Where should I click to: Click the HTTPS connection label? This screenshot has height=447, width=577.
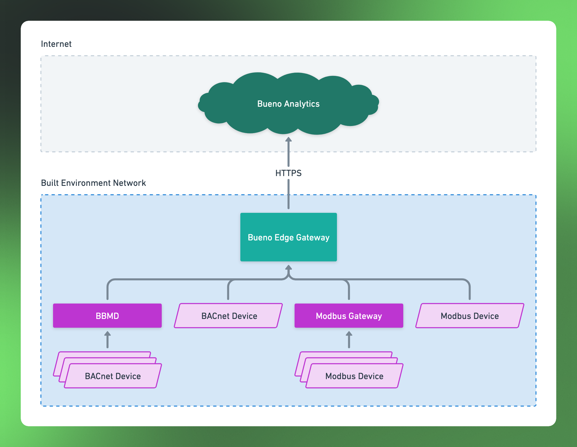tap(288, 173)
